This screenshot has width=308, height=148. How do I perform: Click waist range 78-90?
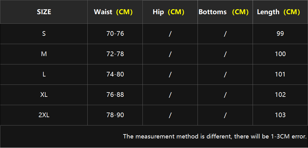pyautogui.click(x=115, y=115)
